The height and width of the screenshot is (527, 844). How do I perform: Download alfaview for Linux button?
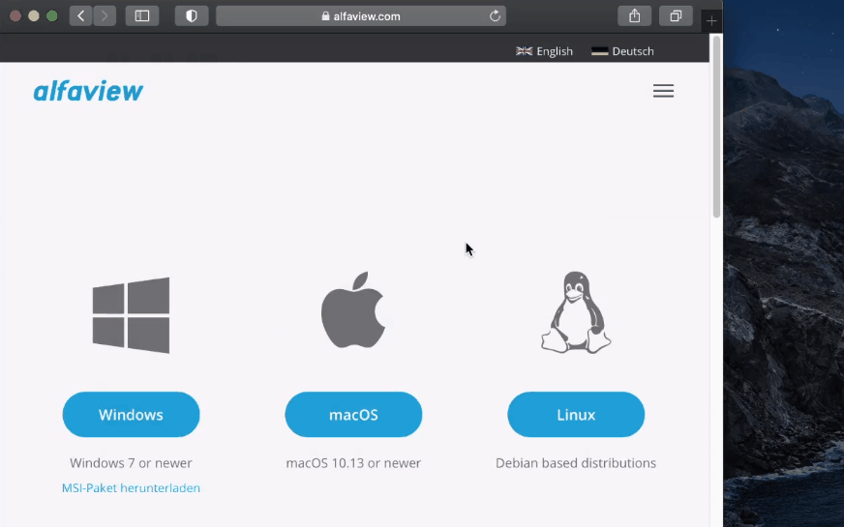coord(576,415)
